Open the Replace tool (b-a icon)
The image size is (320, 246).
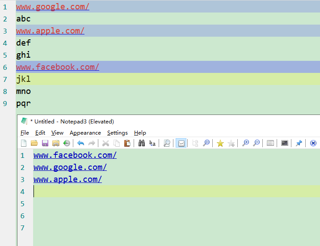tap(152, 143)
